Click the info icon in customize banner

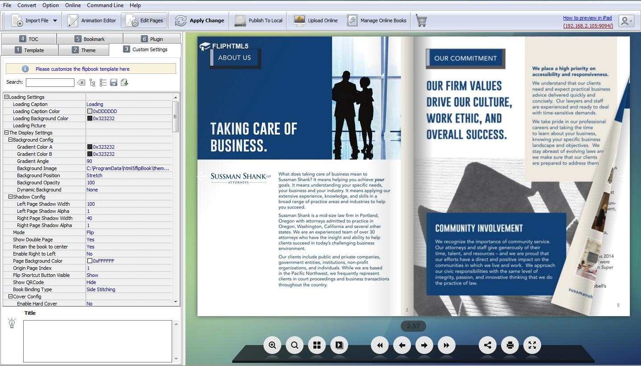click(25, 69)
